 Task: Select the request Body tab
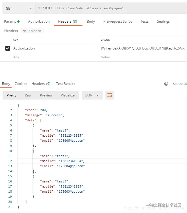91,21
